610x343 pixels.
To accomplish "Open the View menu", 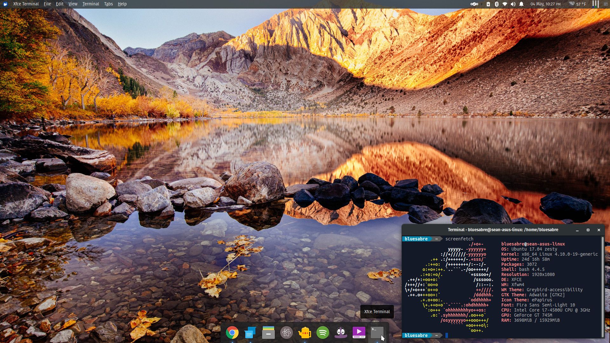I will 73,4.
